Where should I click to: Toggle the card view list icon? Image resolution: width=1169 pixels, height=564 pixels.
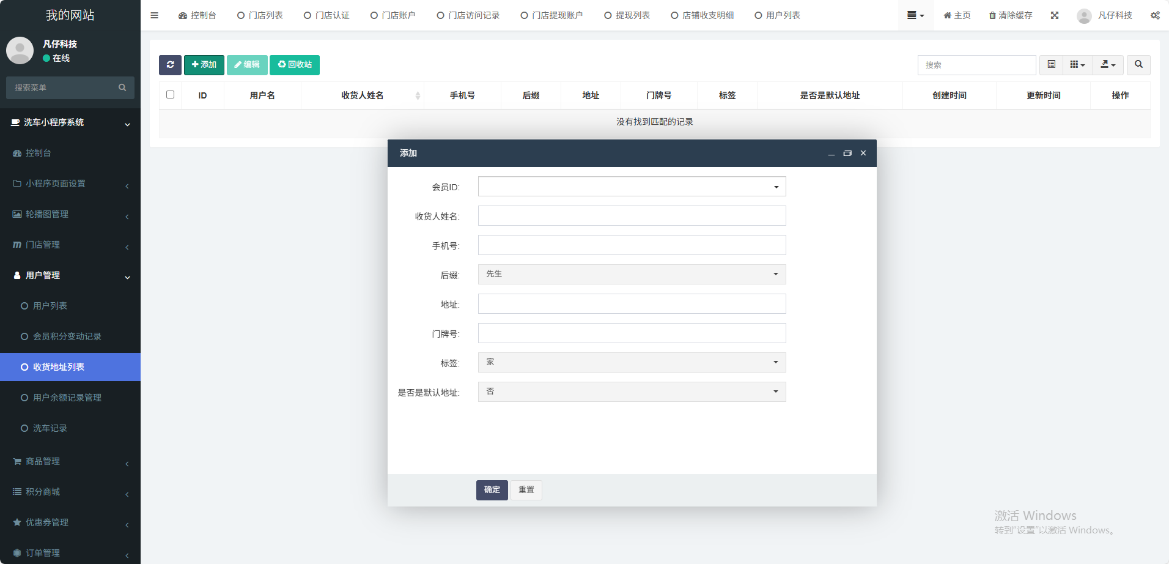point(1051,65)
